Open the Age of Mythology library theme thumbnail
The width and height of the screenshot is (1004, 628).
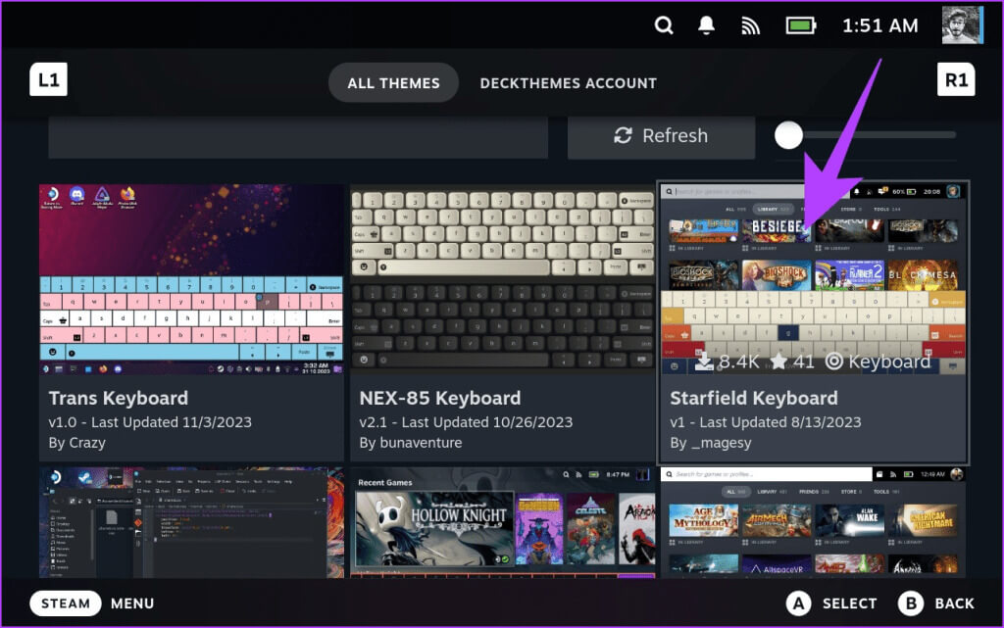click(x=813, y=522)
